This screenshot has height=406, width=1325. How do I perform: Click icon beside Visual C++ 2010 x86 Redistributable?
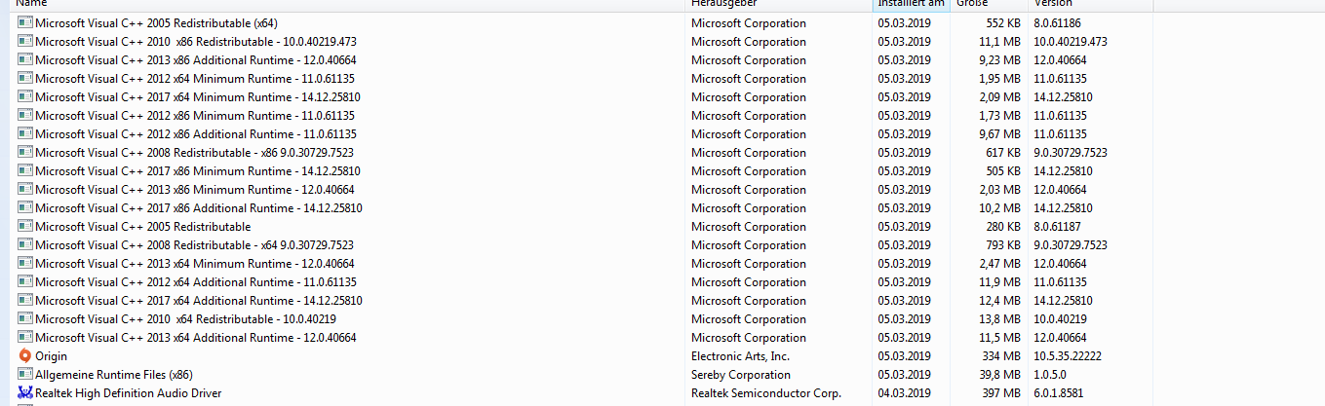click(x=25, y=41)
